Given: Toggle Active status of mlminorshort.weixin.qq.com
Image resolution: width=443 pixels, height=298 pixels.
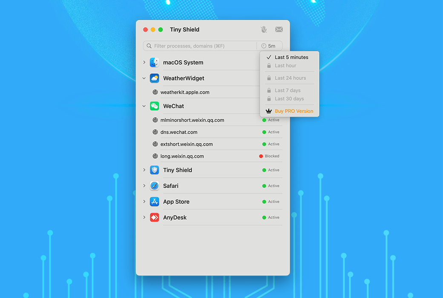Looking at the screenshot, I should click(270, 120).
